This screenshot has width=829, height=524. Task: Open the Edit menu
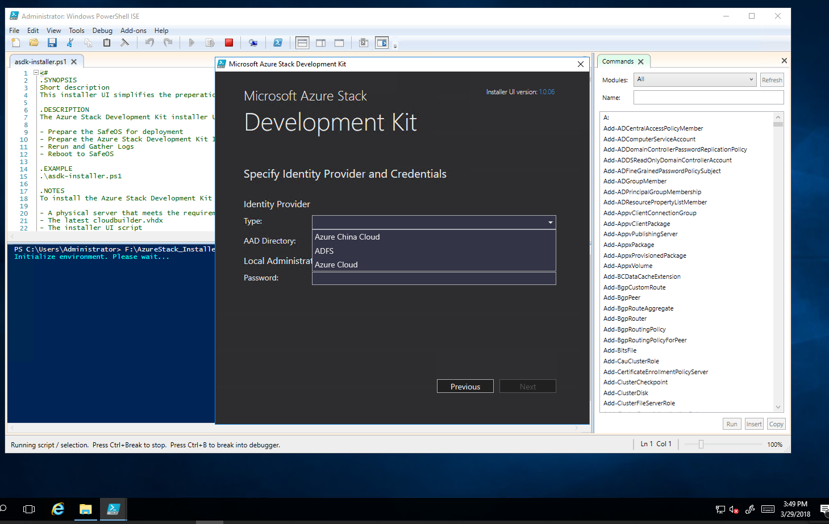click(33, 31)
